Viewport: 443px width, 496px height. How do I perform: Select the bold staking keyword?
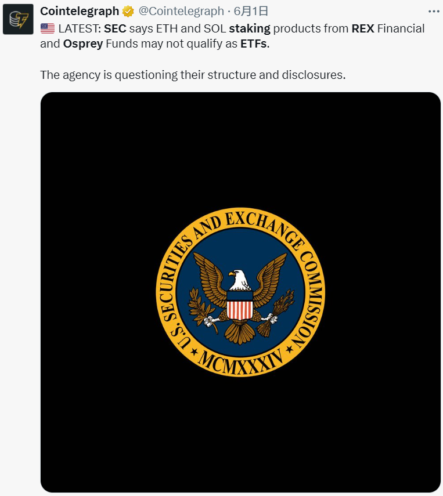(x=250, y=28)
